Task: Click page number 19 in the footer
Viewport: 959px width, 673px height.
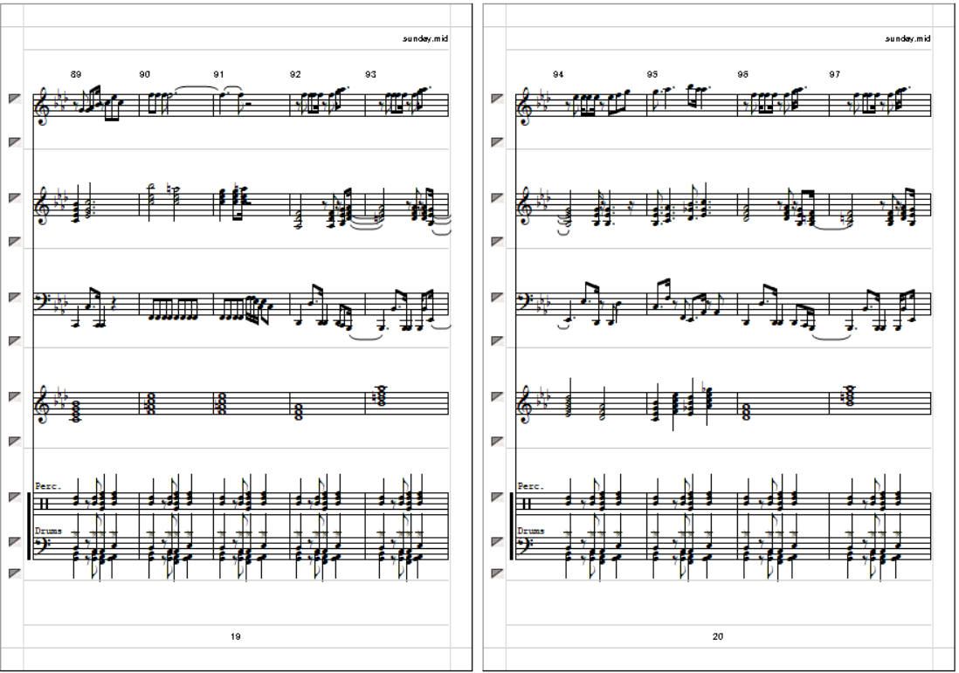Action: coord(236,636)
